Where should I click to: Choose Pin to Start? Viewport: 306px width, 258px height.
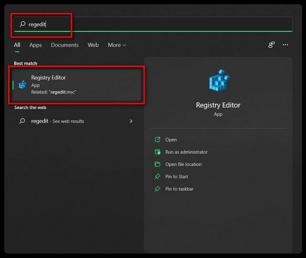pyautogui.click(x=176, y=177)
